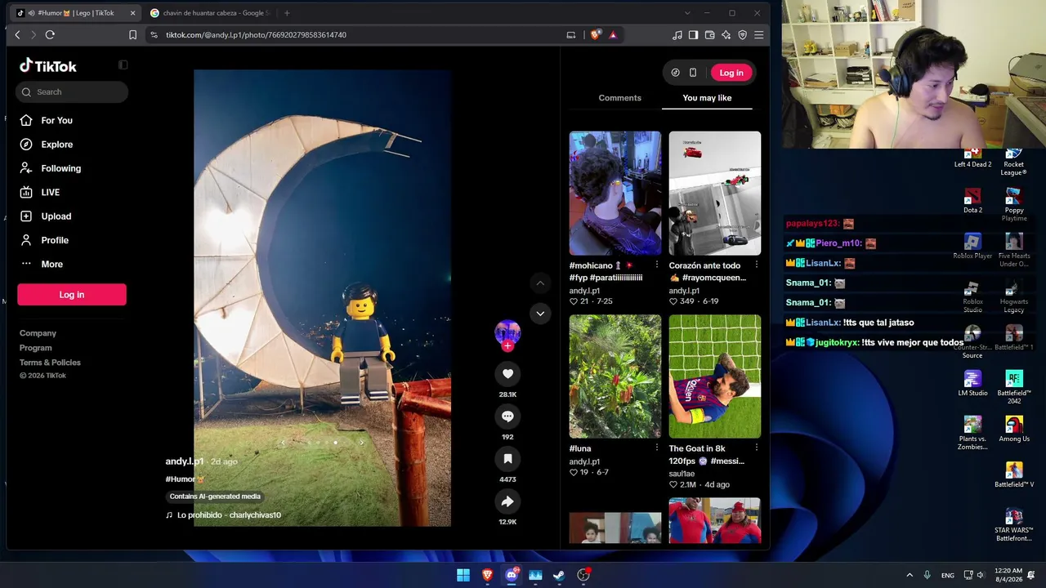1046x588 pixels.
Task: Open the Corazón ante todo video thumbnail
Action: click(x=715, y=194)
